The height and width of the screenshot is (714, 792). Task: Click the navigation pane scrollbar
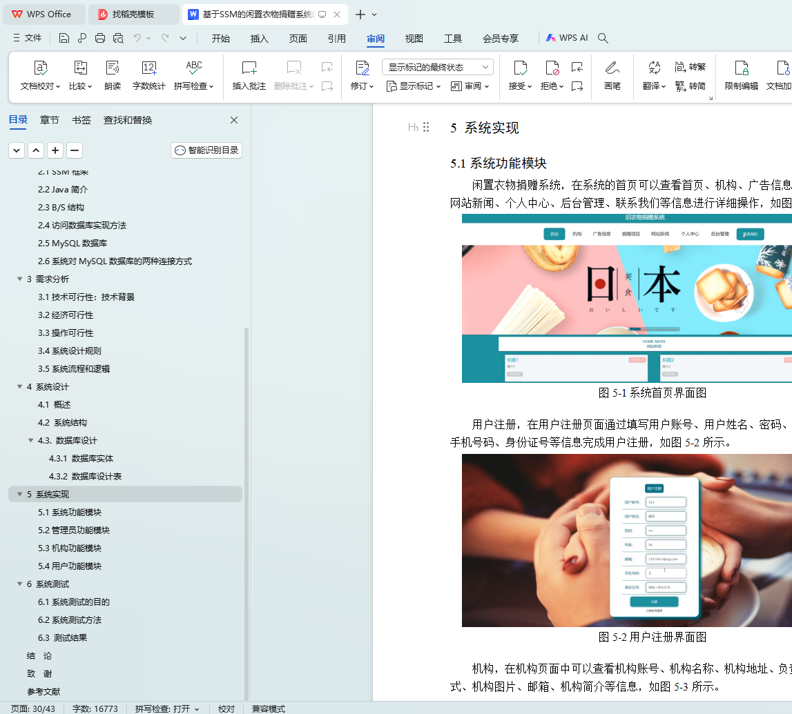(x=247, y=514)
